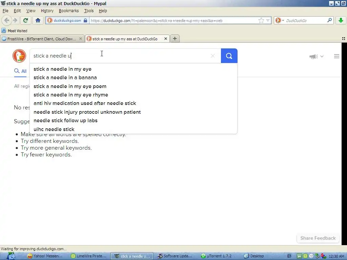Close the DuckDuckGo search tab
The height and width of the screenshot is (260, 347).
[x=165, y=39]
